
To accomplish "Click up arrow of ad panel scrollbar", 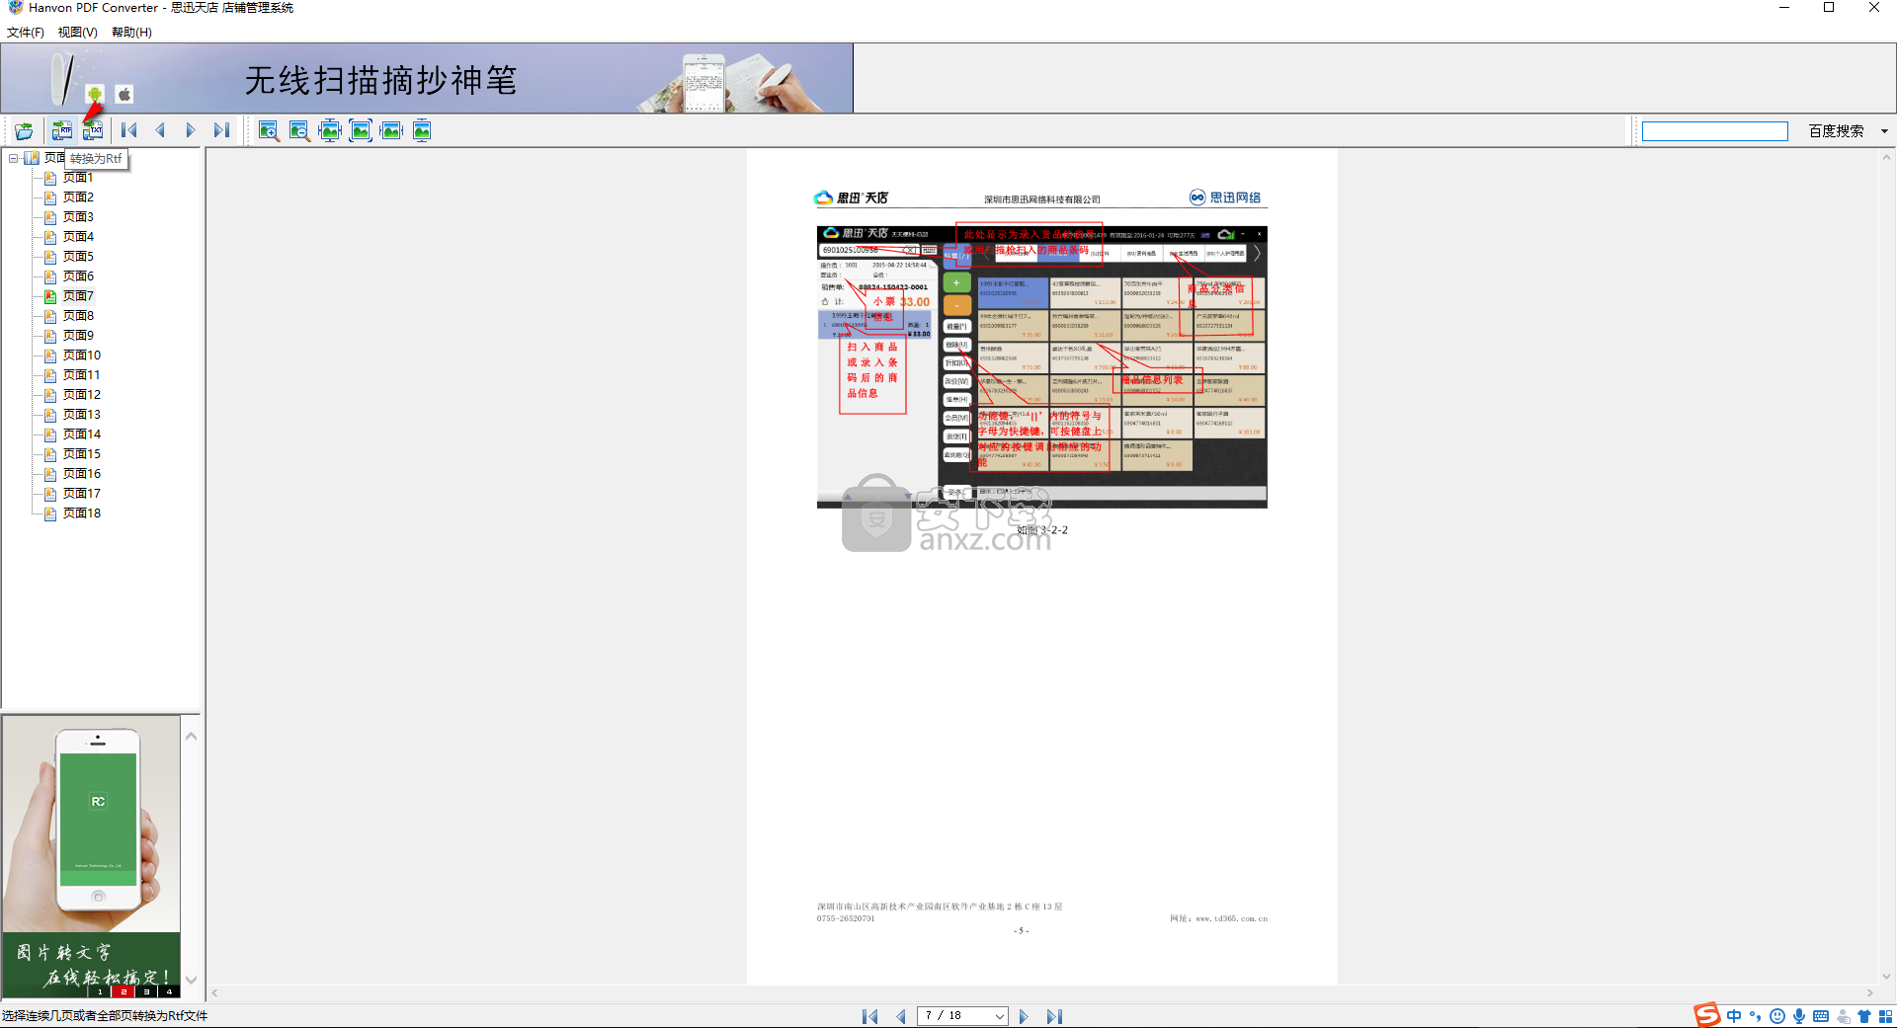I will [x=192, y=736].
